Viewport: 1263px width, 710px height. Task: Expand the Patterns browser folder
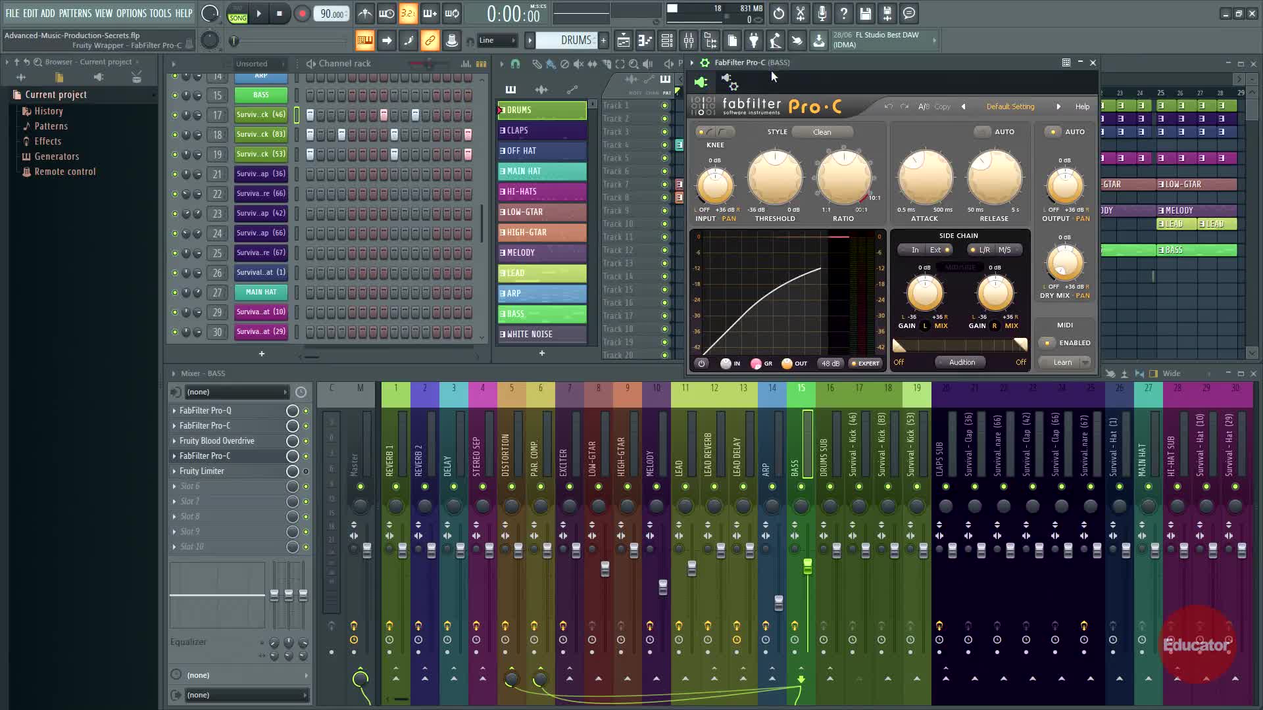click(x=51, y=126)
